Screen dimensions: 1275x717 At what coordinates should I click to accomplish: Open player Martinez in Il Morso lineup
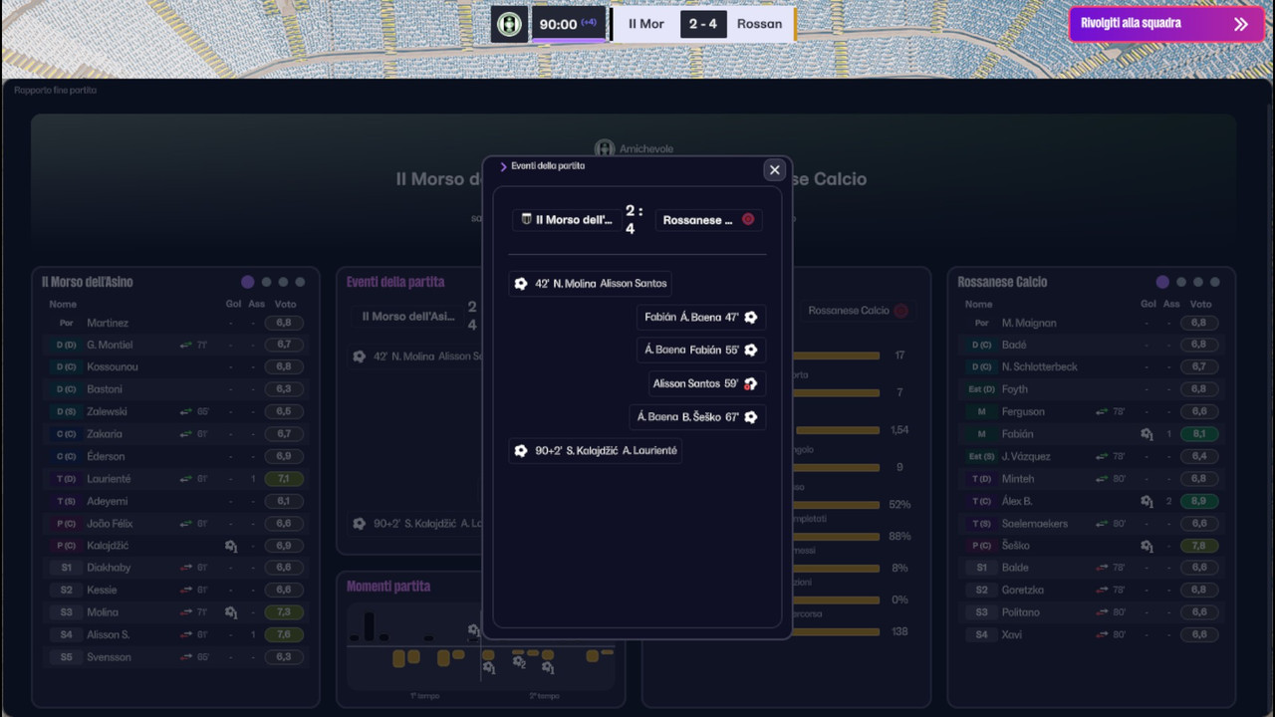pos(108,323)
